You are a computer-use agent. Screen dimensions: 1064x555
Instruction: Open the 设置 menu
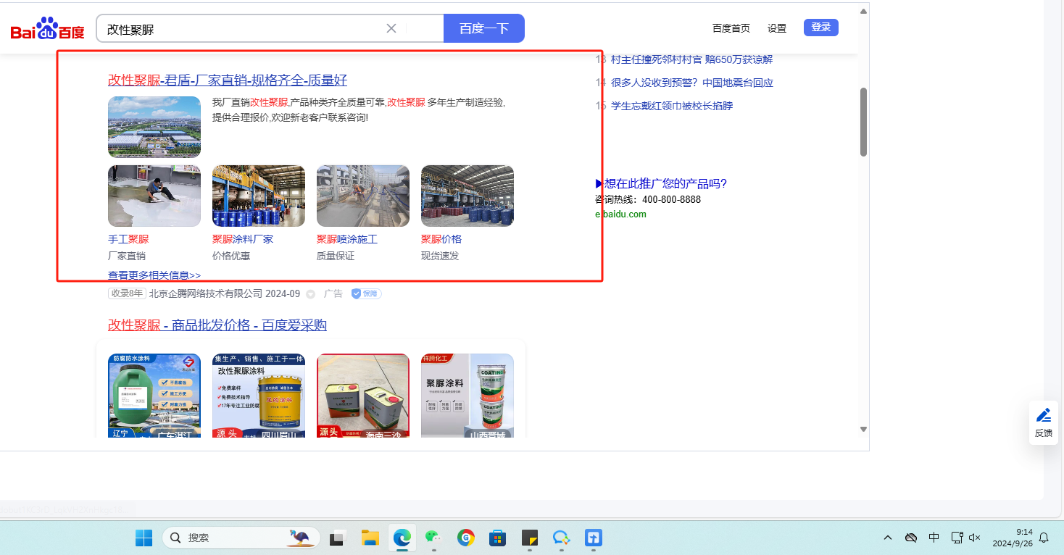[777, 28]
